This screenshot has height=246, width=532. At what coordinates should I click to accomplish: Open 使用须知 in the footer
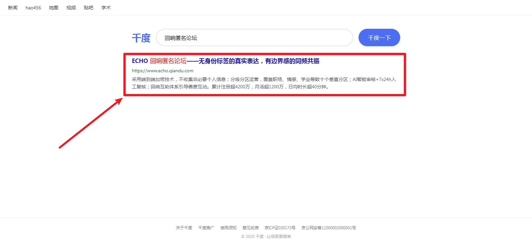(228, 228)
